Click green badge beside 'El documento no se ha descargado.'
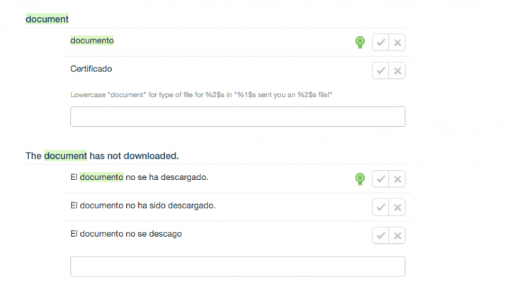 (360, 179)
